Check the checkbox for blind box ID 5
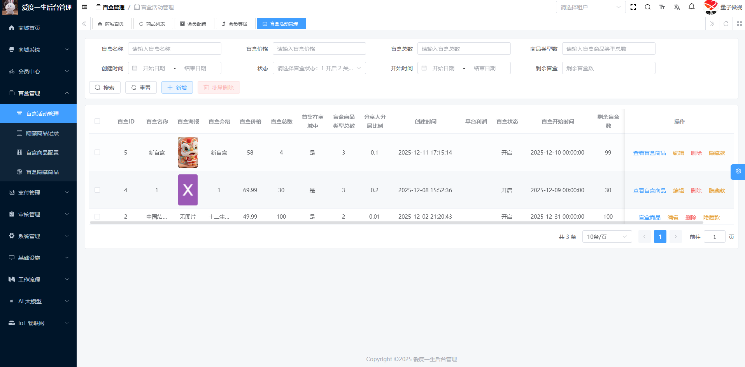 [97, 153]
